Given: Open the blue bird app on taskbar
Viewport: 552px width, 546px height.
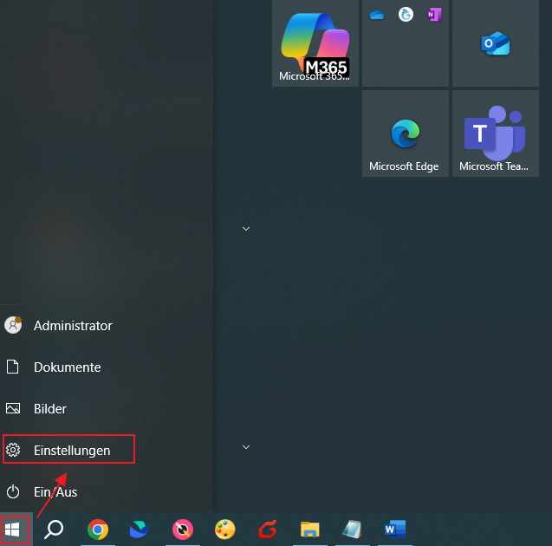Looking at the screenshot, I should (x=140, y=530).
